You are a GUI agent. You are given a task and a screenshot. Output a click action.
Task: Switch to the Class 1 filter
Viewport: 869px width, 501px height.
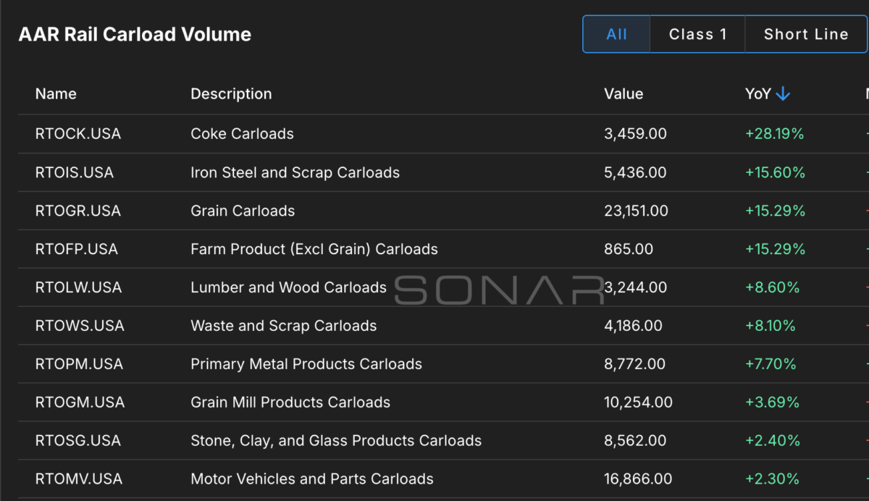[697, 35]
